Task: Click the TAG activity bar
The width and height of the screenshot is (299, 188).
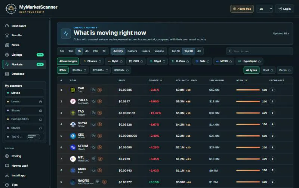Action: tap(248, 113)
